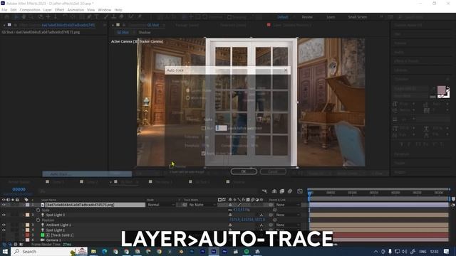Viewport: 456px width, 256px height.
Task: Select the Track Solid 1 layer
Action: pyautogui.click(x=62, y=235)
